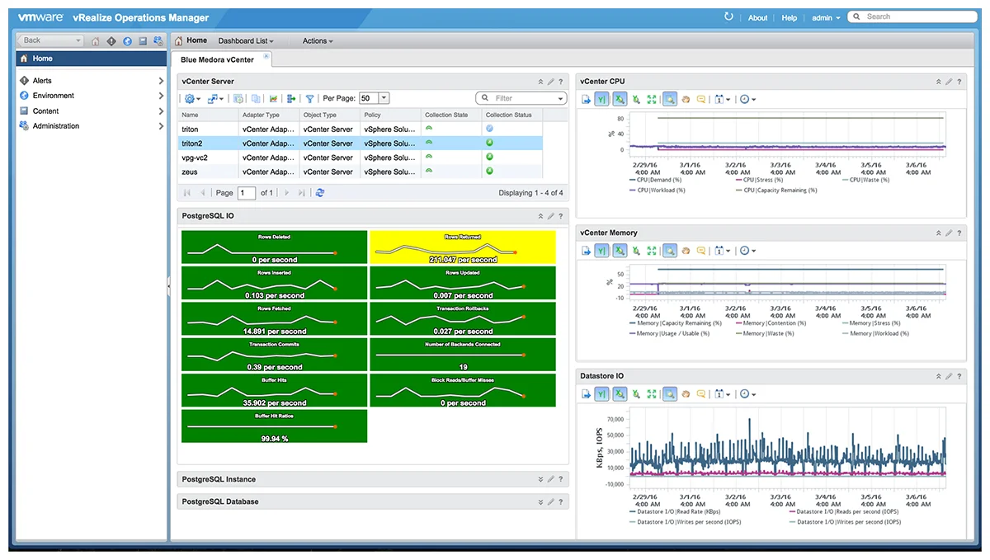The height and width of the screenshot is (560, 990).
Task: Edit the PostgreSQL IO widget with the pencil
Action: click(x=550, y=216)
